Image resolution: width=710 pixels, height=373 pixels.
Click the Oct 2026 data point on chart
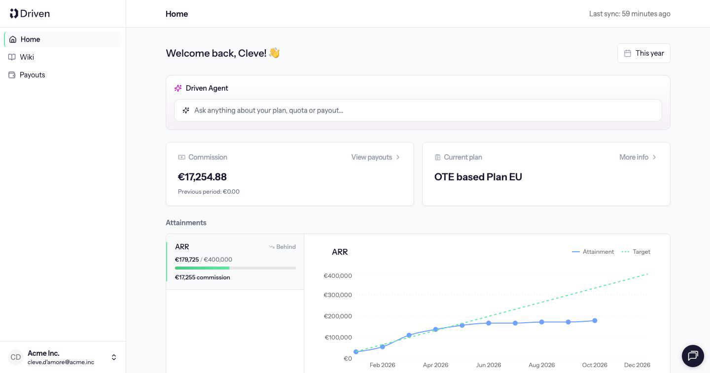click(595, 321)
